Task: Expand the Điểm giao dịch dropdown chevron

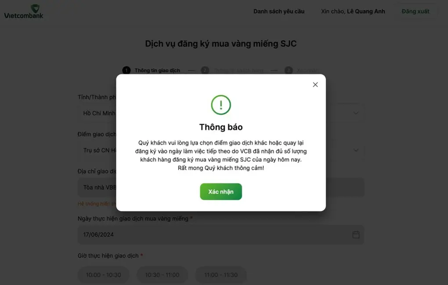Action: [x=356, y=150]
